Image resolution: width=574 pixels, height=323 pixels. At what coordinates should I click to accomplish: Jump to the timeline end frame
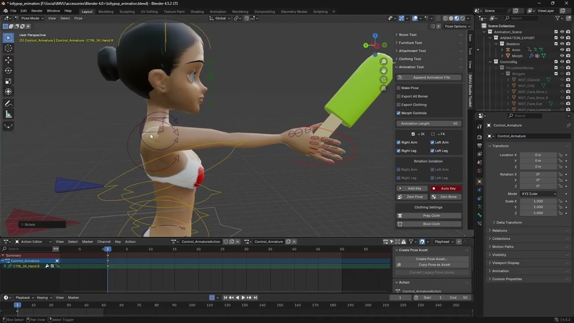pyautogui.click(x=255, y=297)
